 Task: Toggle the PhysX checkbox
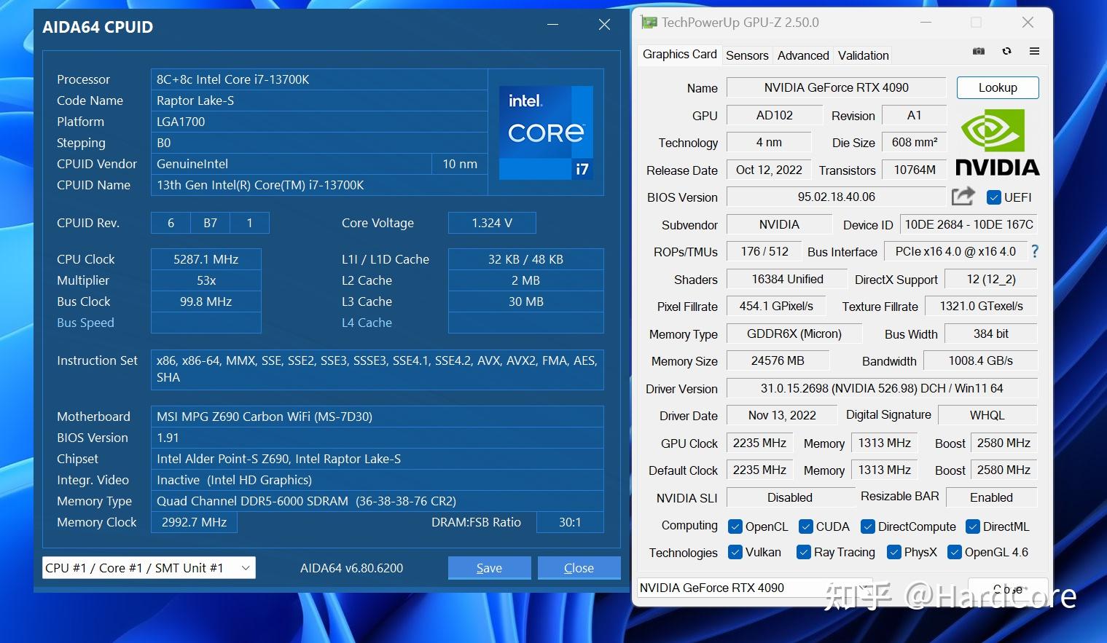(x=893, y=552)
